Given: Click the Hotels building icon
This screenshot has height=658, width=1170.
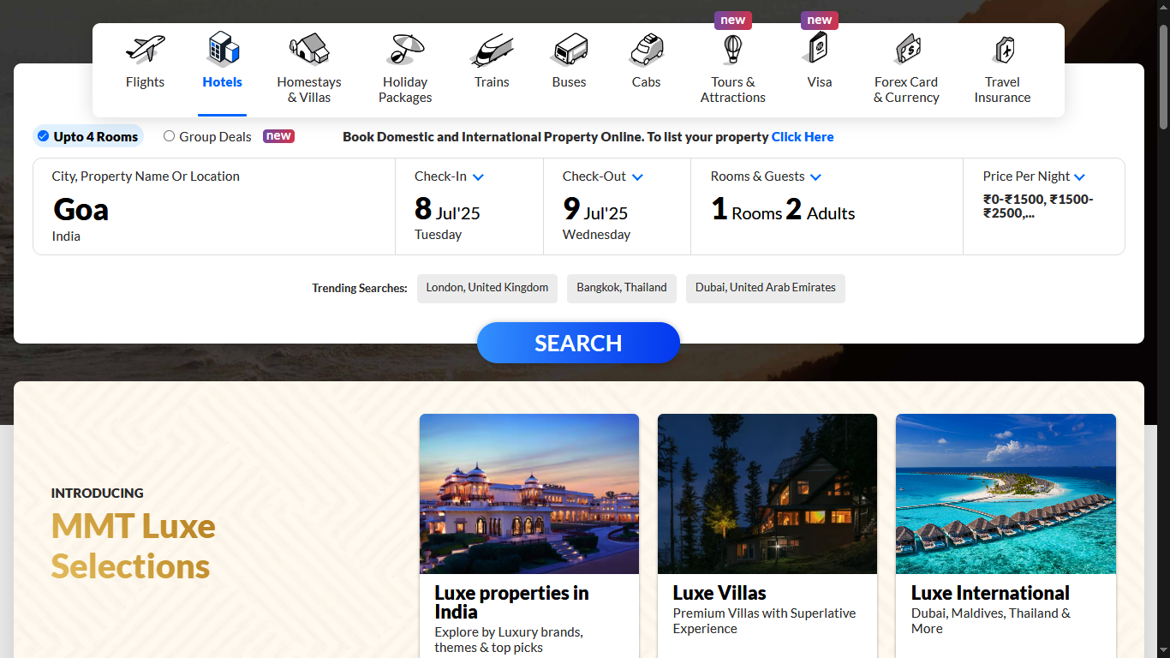Looking at the screenshot, I should pyautogui.click(x=223, y=49).
